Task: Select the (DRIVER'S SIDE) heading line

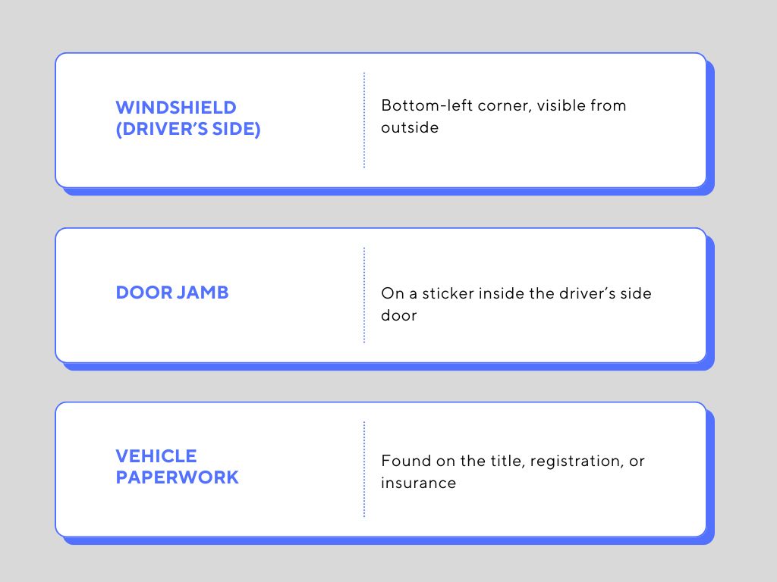Action: (188, 129)
